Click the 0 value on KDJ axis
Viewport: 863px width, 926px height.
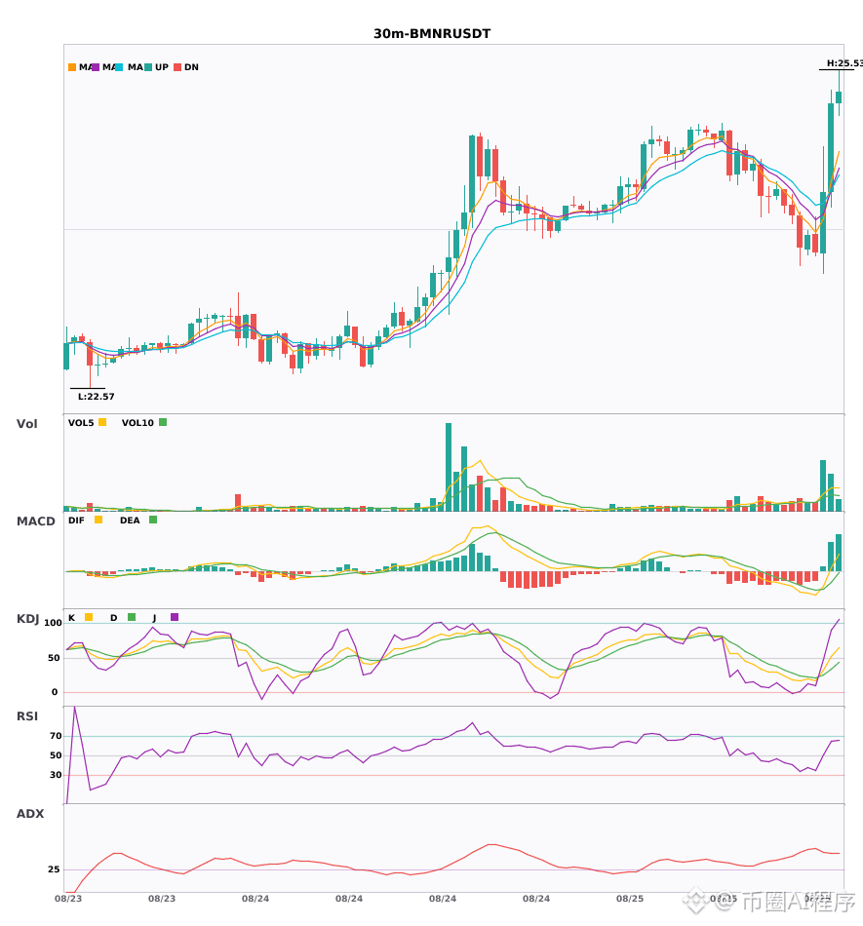pyautogui.click(x=55, y=692)
